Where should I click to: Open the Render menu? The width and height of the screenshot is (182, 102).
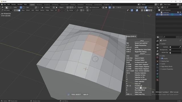tap(14, 5)
